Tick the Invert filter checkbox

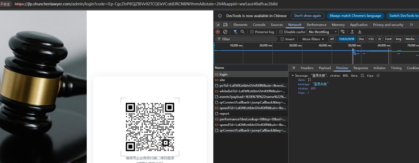(282, 39)
